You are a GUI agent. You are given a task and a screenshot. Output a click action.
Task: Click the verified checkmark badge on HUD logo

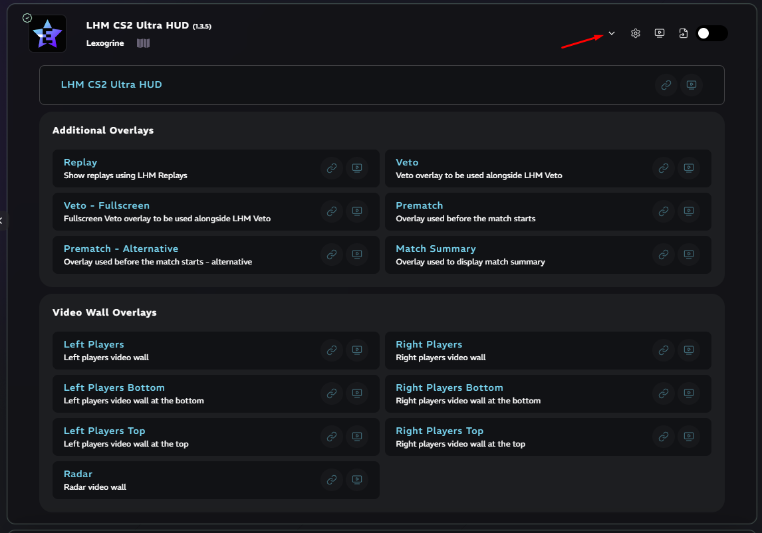tap(27, 18)
